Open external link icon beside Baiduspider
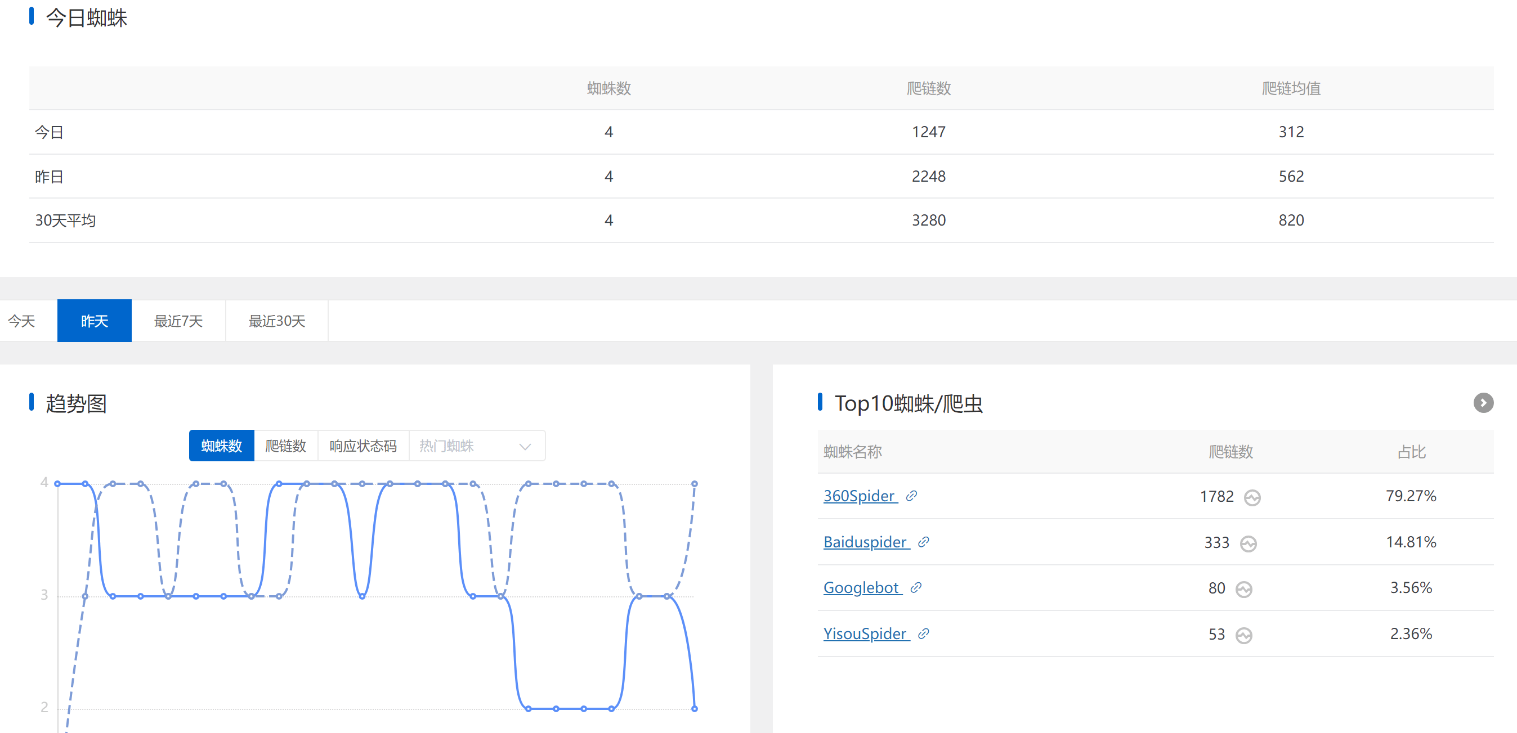1517x733 pixels. [923, 542]
